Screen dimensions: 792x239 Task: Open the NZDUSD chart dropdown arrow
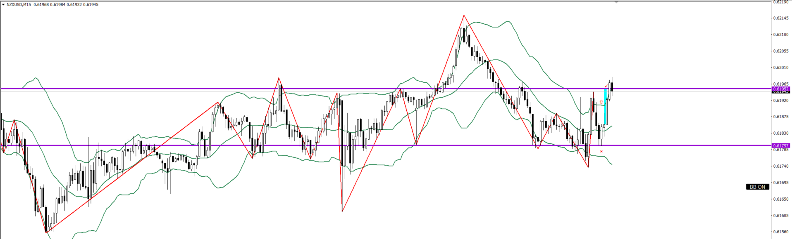(x=3, y=5)
